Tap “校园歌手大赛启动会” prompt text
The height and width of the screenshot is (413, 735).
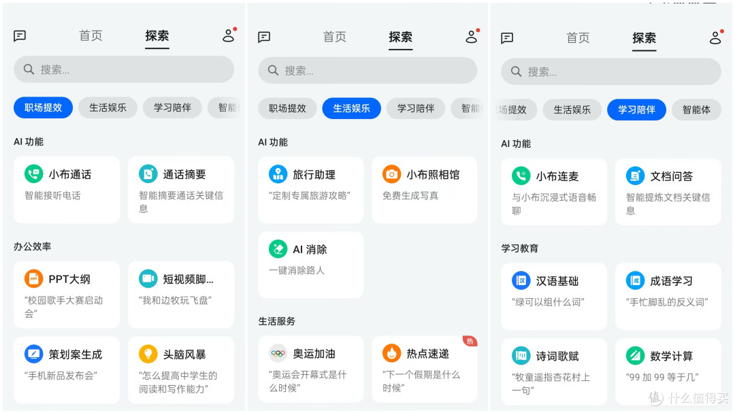click(64, 307)
